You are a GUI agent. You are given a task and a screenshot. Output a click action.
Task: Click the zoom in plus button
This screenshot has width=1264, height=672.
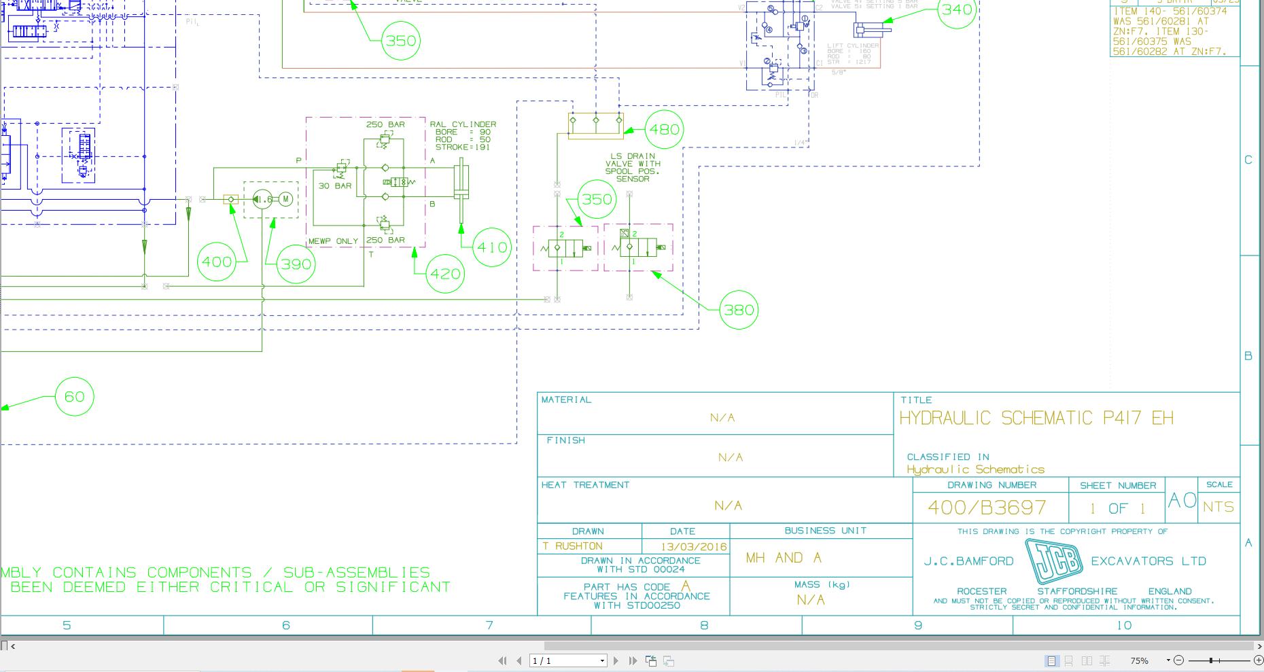[x=1258, y=660]
